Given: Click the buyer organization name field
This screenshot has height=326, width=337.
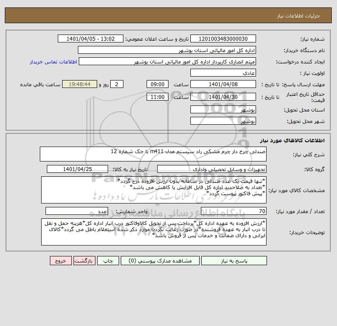Looking at the screenshot, I should pos(167,50).
